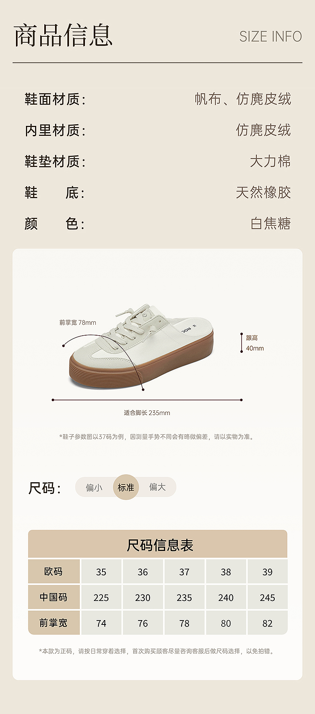Click the 前掌宽 78mm annotation
This screenshot has width=315, height=714.
pos(78,322)
